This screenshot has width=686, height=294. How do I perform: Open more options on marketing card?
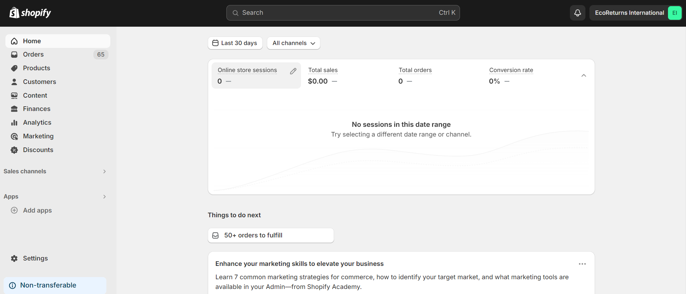pyautogui.click(x=582, y=264)
